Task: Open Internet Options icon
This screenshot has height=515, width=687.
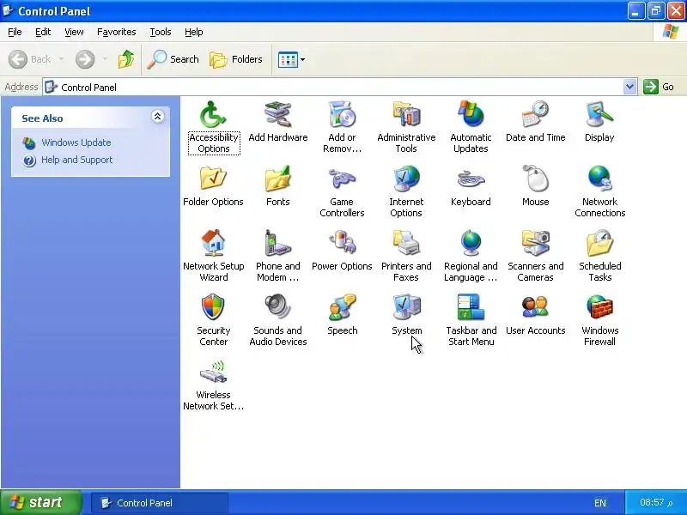Action: [x=406, y=179]
